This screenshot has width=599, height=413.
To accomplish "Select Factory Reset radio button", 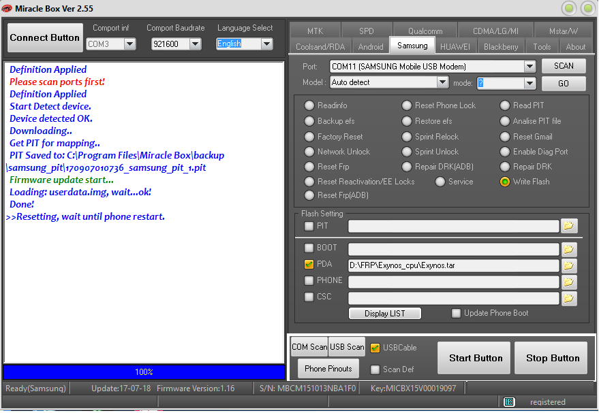I will coord(309,137).
